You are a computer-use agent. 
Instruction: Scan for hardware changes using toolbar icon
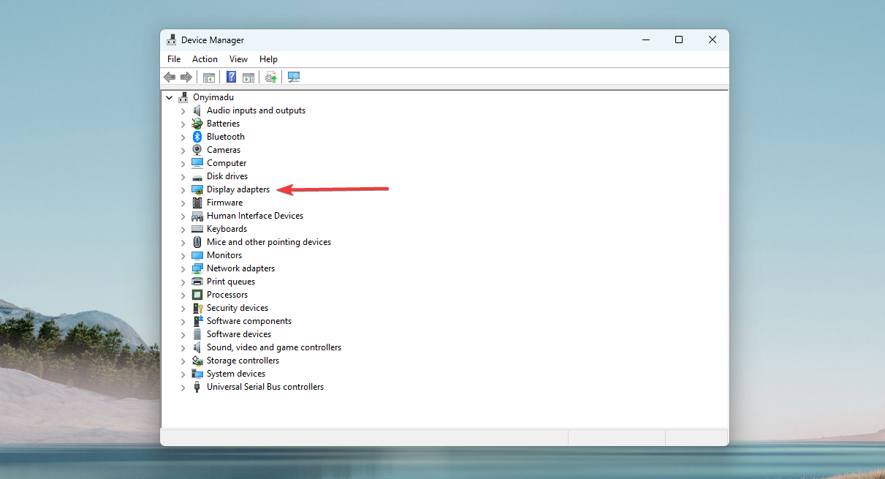[x=294, y=77]
